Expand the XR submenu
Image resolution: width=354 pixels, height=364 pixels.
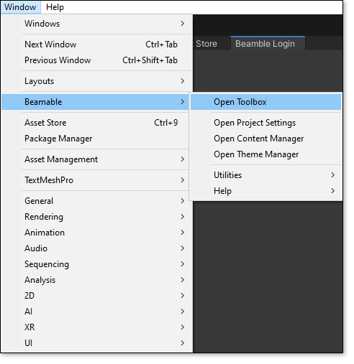(x=96, y=327)
